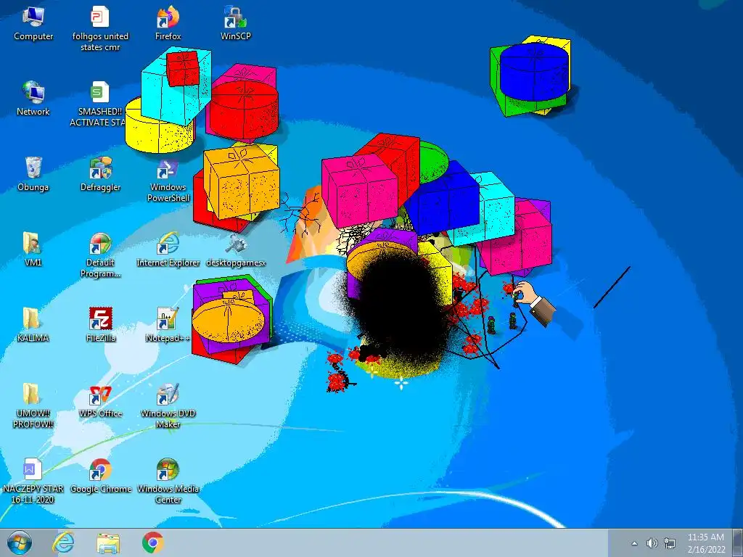Screen dimensions: 743x557
Task: Launch the Internet Explorer desktop shortcut
Action: click(x=168, y=249)
